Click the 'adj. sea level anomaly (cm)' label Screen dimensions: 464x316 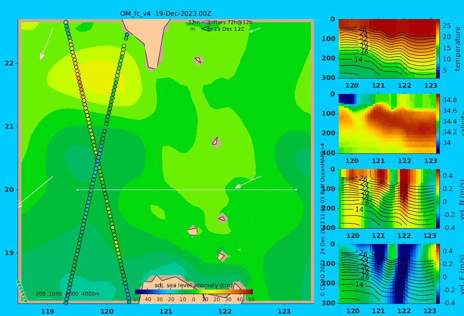(x=193, y=285)
